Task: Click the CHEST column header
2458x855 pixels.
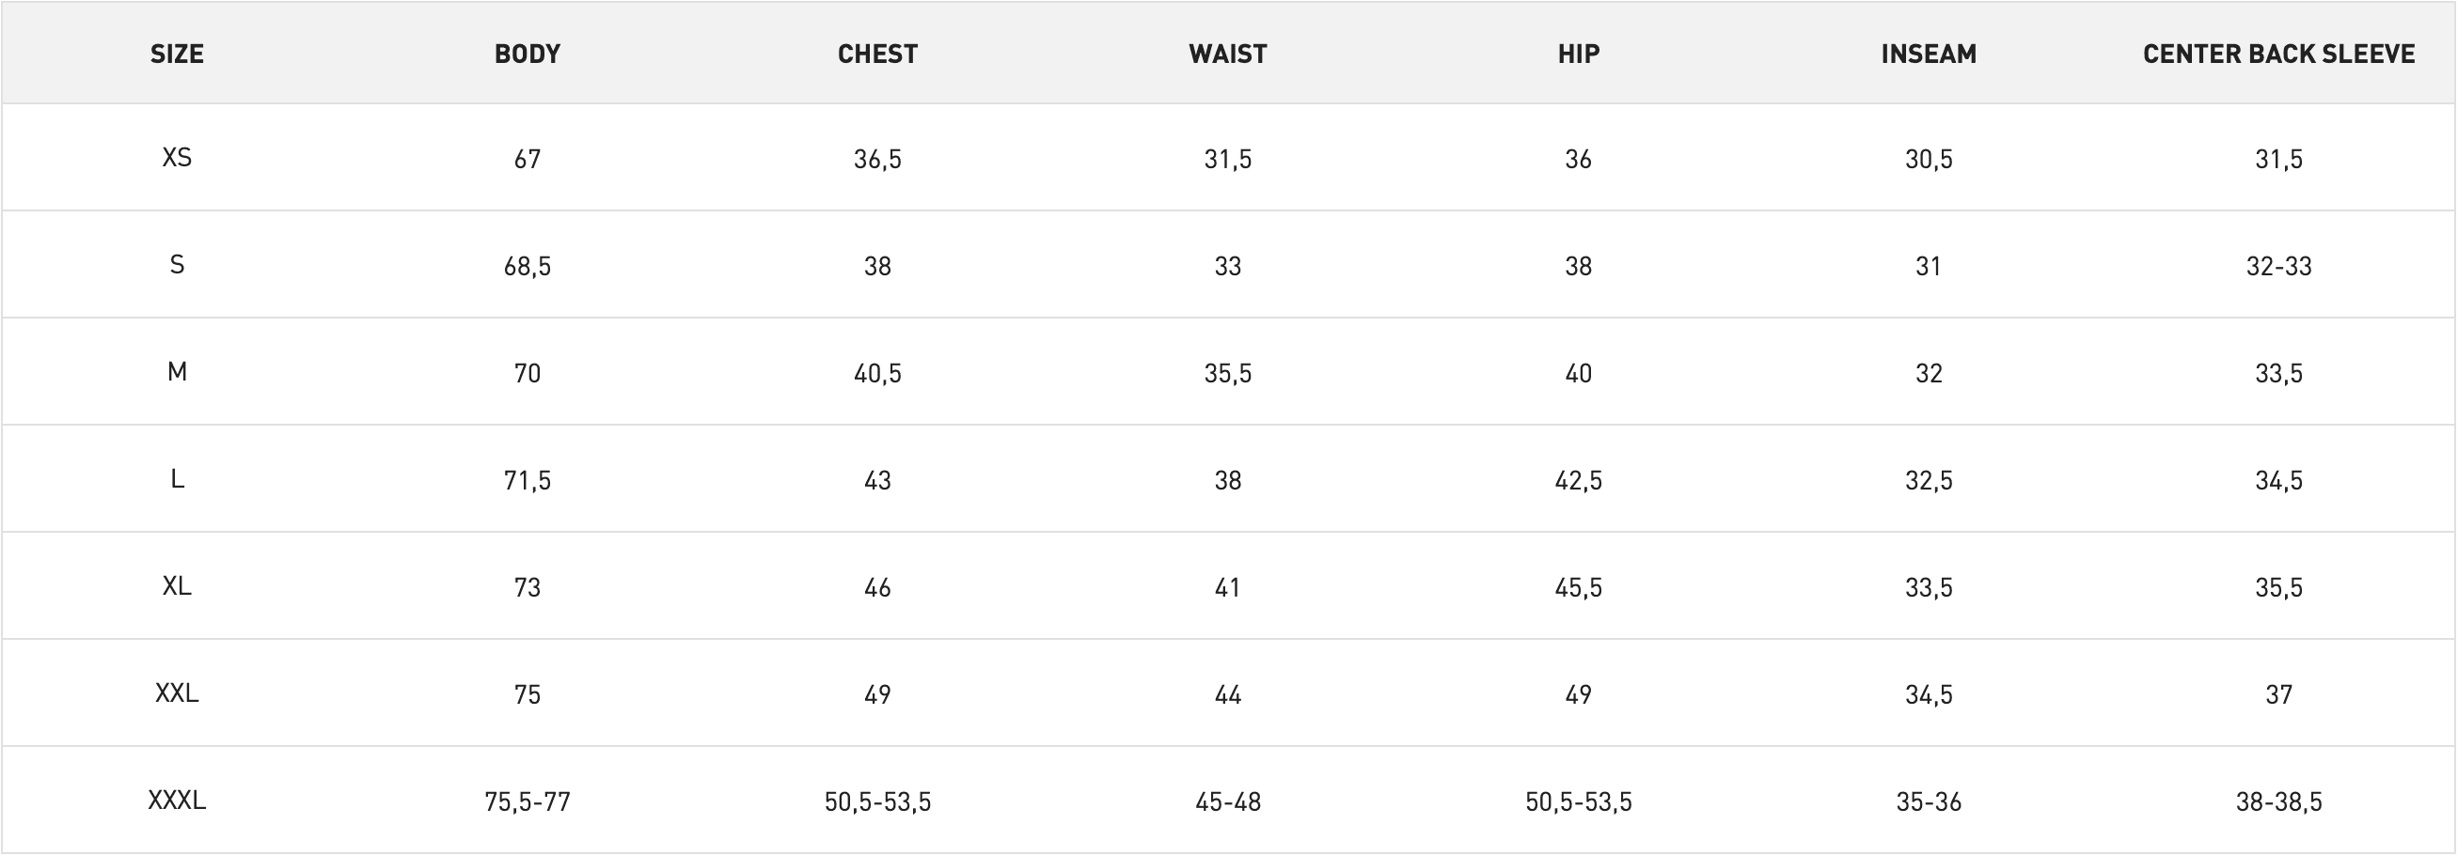Action: 877,54
